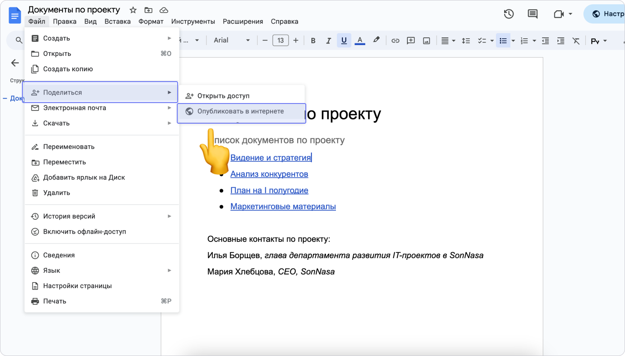Toggle underline formatting
The height and width of the screenshot is (356, 625).
[344, 40]
